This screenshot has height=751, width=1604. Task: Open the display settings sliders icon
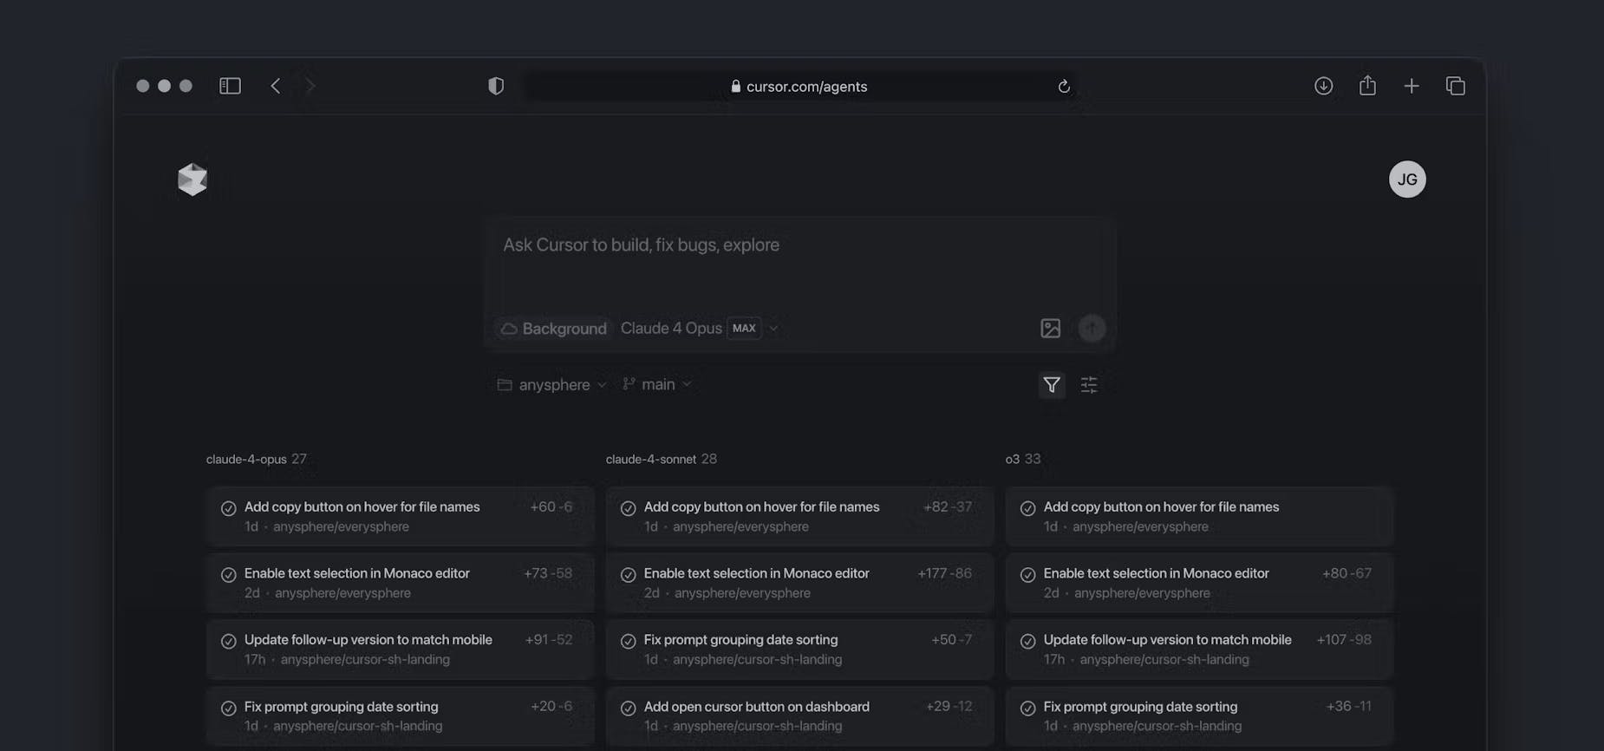(1089, 384)
